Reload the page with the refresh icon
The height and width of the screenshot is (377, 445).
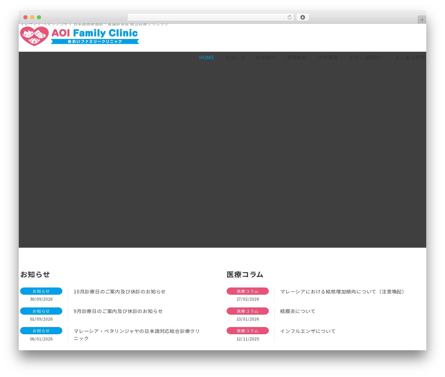[x=290, y=17]
